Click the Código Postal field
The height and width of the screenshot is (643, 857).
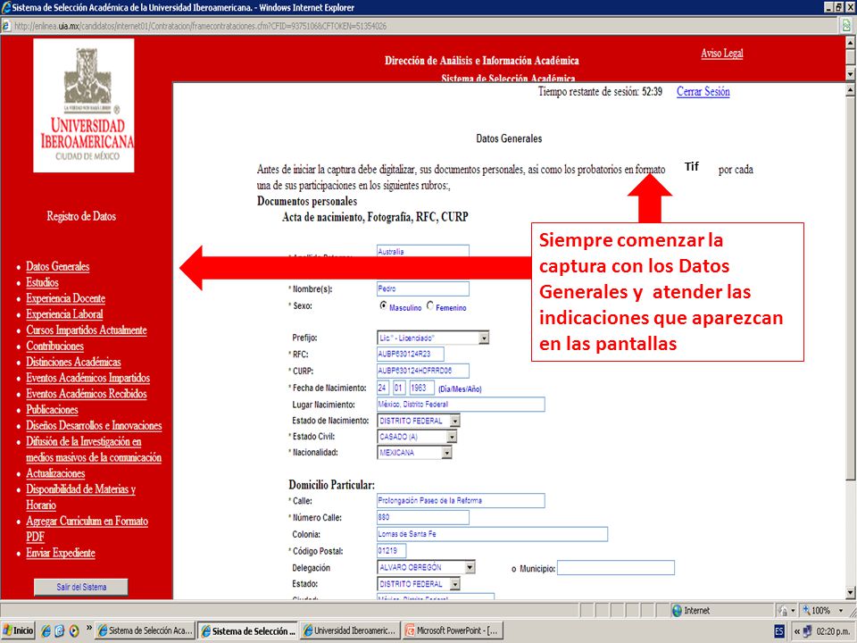391,551
